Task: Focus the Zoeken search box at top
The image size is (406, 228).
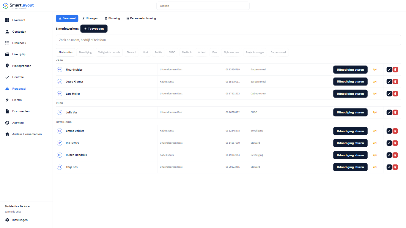Action: pyautogui.click(x=203, y=6)
